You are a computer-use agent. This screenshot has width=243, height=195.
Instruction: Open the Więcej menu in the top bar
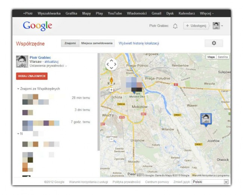(207, 13)
